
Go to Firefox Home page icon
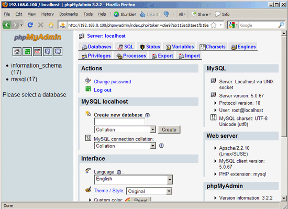(51, 25)
